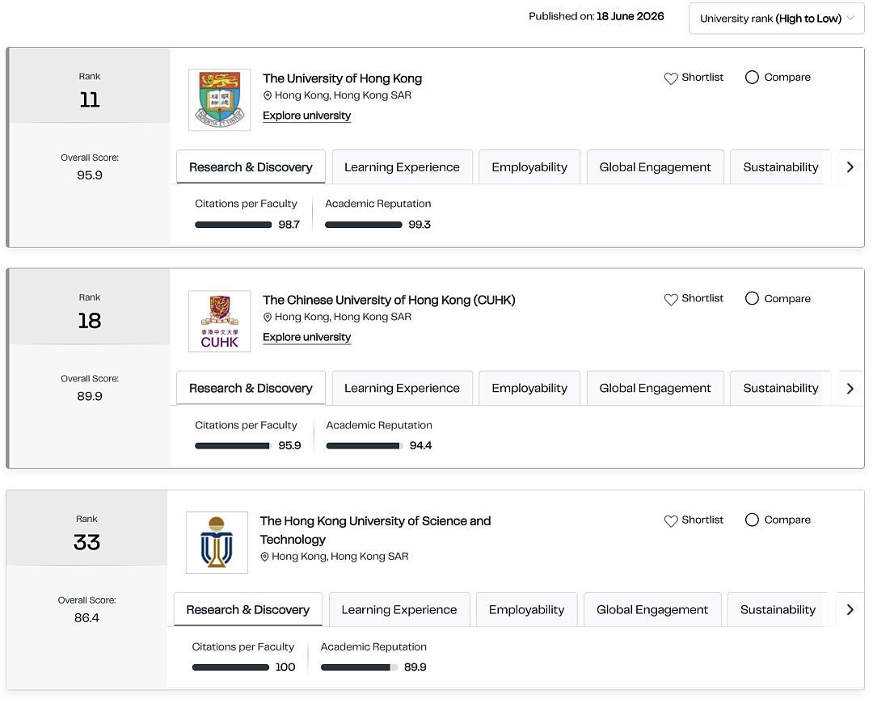Open The Chinese University of Hong Kong title

click(x=389, y=300)
